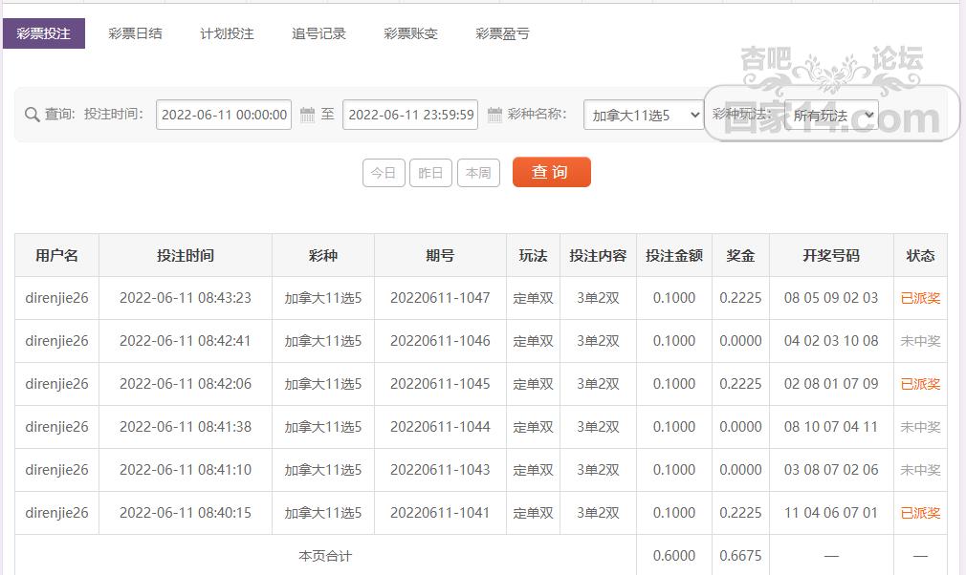Select the 追号记录 tab
This screenshot has height=575, width=966.
318,32
